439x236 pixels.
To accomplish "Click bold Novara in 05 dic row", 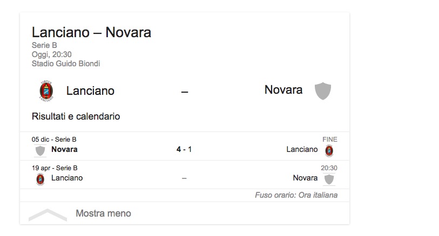I will 64,149.
